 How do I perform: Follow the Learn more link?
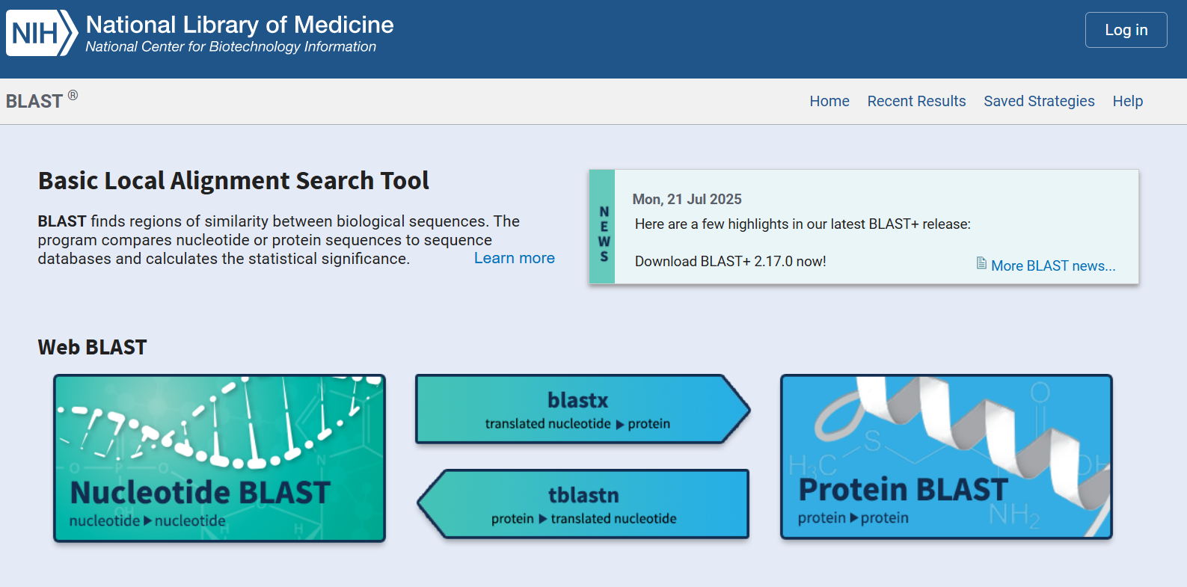click(514, 258)
